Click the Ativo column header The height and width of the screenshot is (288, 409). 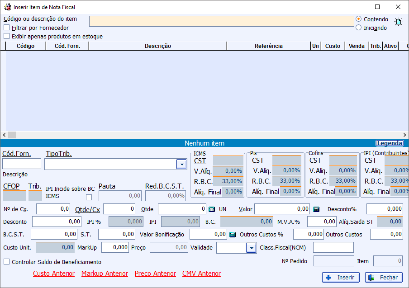pos(390,46)
